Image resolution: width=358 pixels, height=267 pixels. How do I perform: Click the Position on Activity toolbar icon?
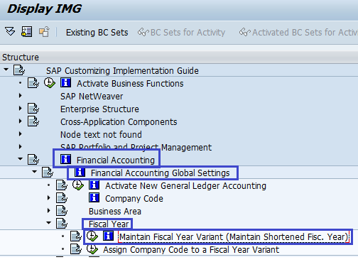click(x=26, y=31)
